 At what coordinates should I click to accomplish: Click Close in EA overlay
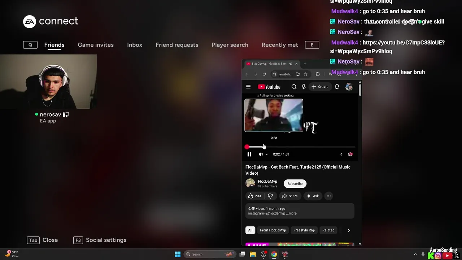pos(42,240)
